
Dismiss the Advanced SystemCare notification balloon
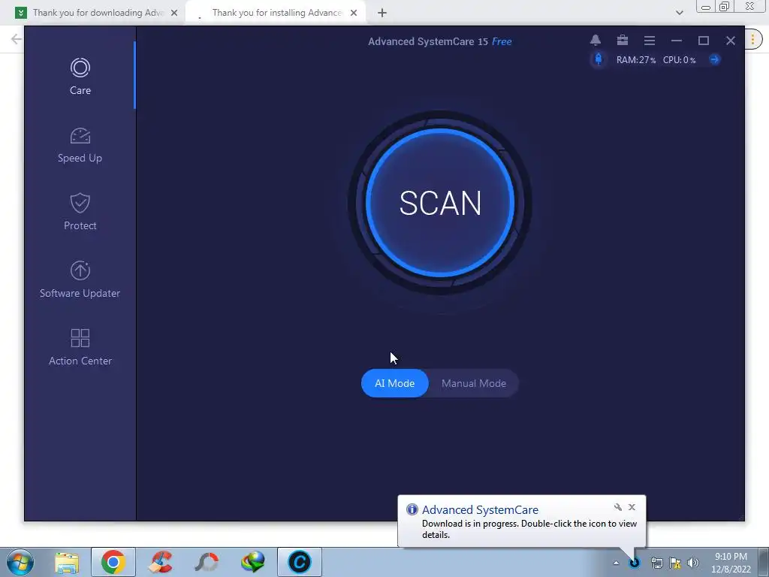[632, 507]
